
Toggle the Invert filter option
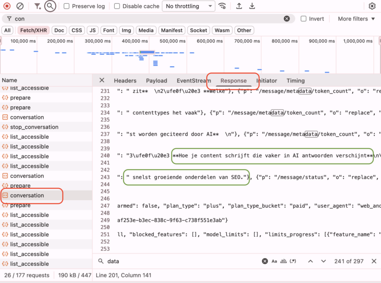tap(303, 19)
